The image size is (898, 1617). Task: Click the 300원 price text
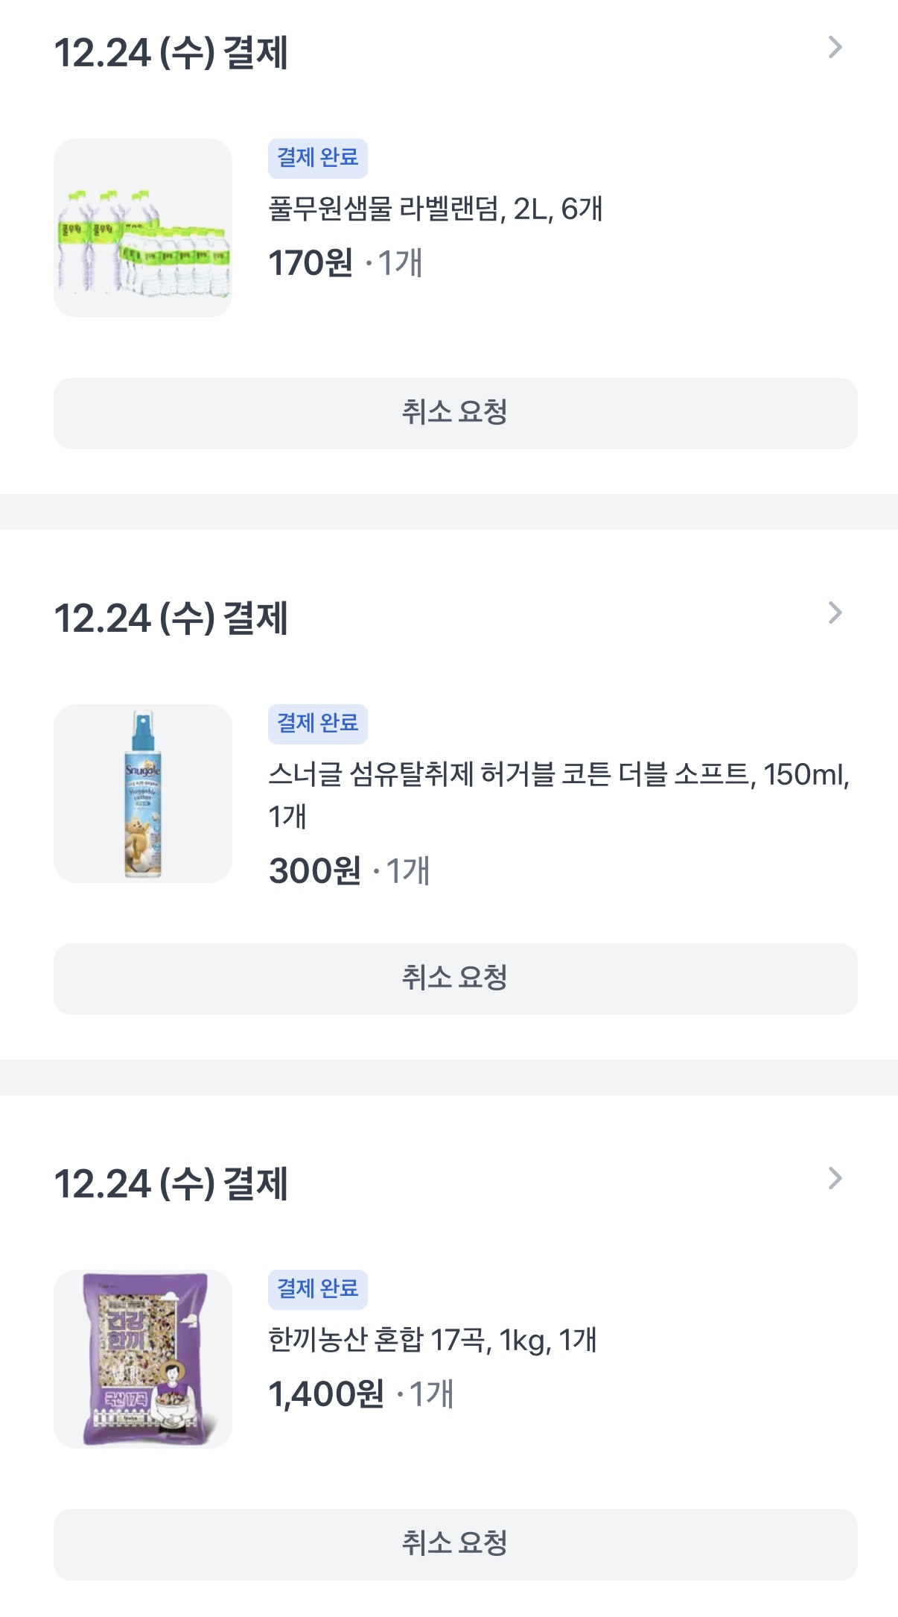[315, 871]
